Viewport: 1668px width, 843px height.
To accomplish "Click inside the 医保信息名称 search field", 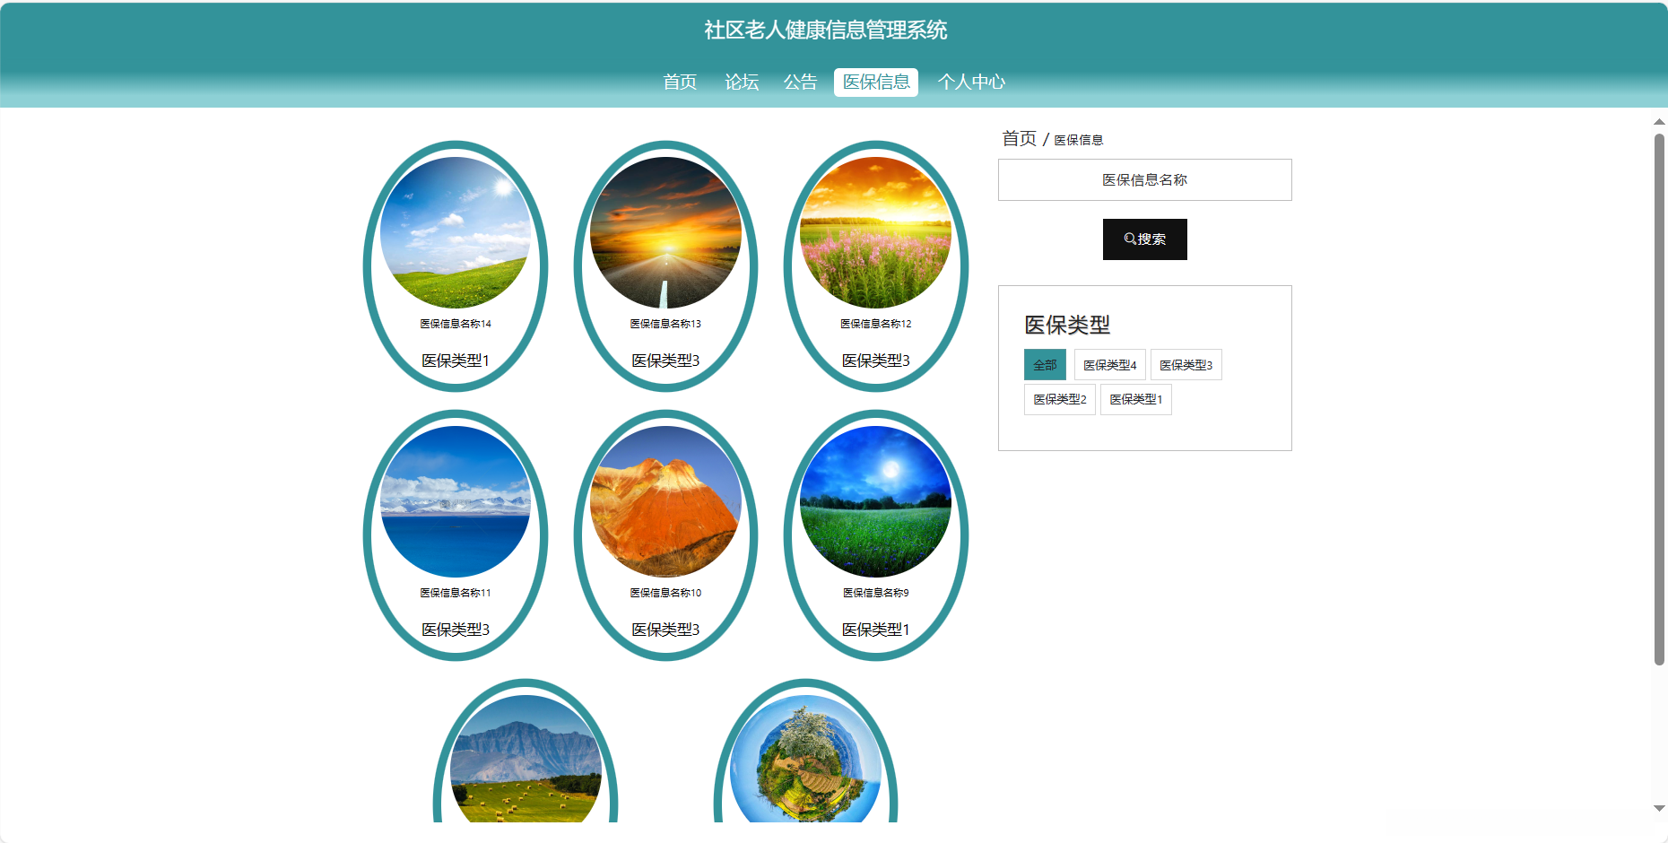I will [x=1144, y=179].
